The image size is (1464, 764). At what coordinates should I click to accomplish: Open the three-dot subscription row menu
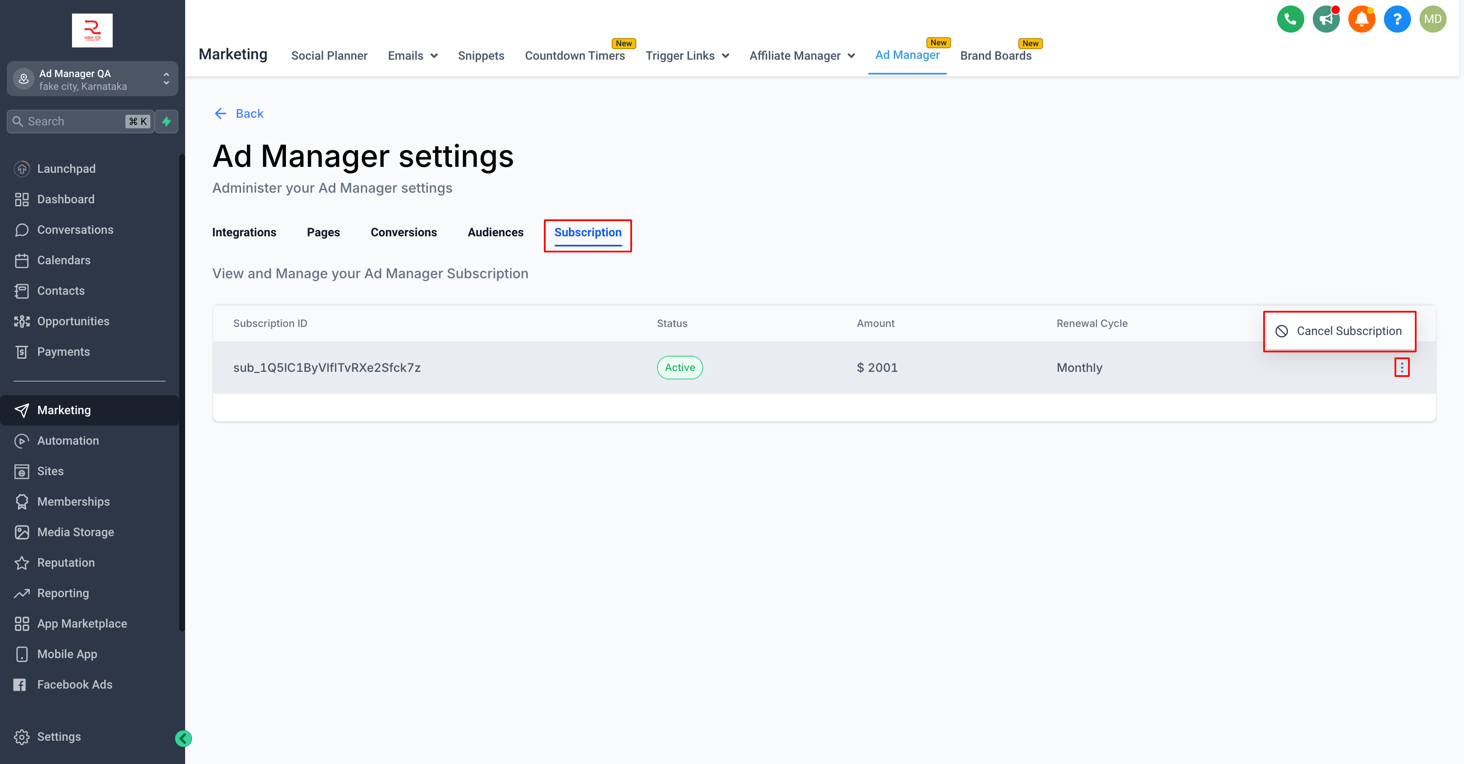click(1401, 368)
